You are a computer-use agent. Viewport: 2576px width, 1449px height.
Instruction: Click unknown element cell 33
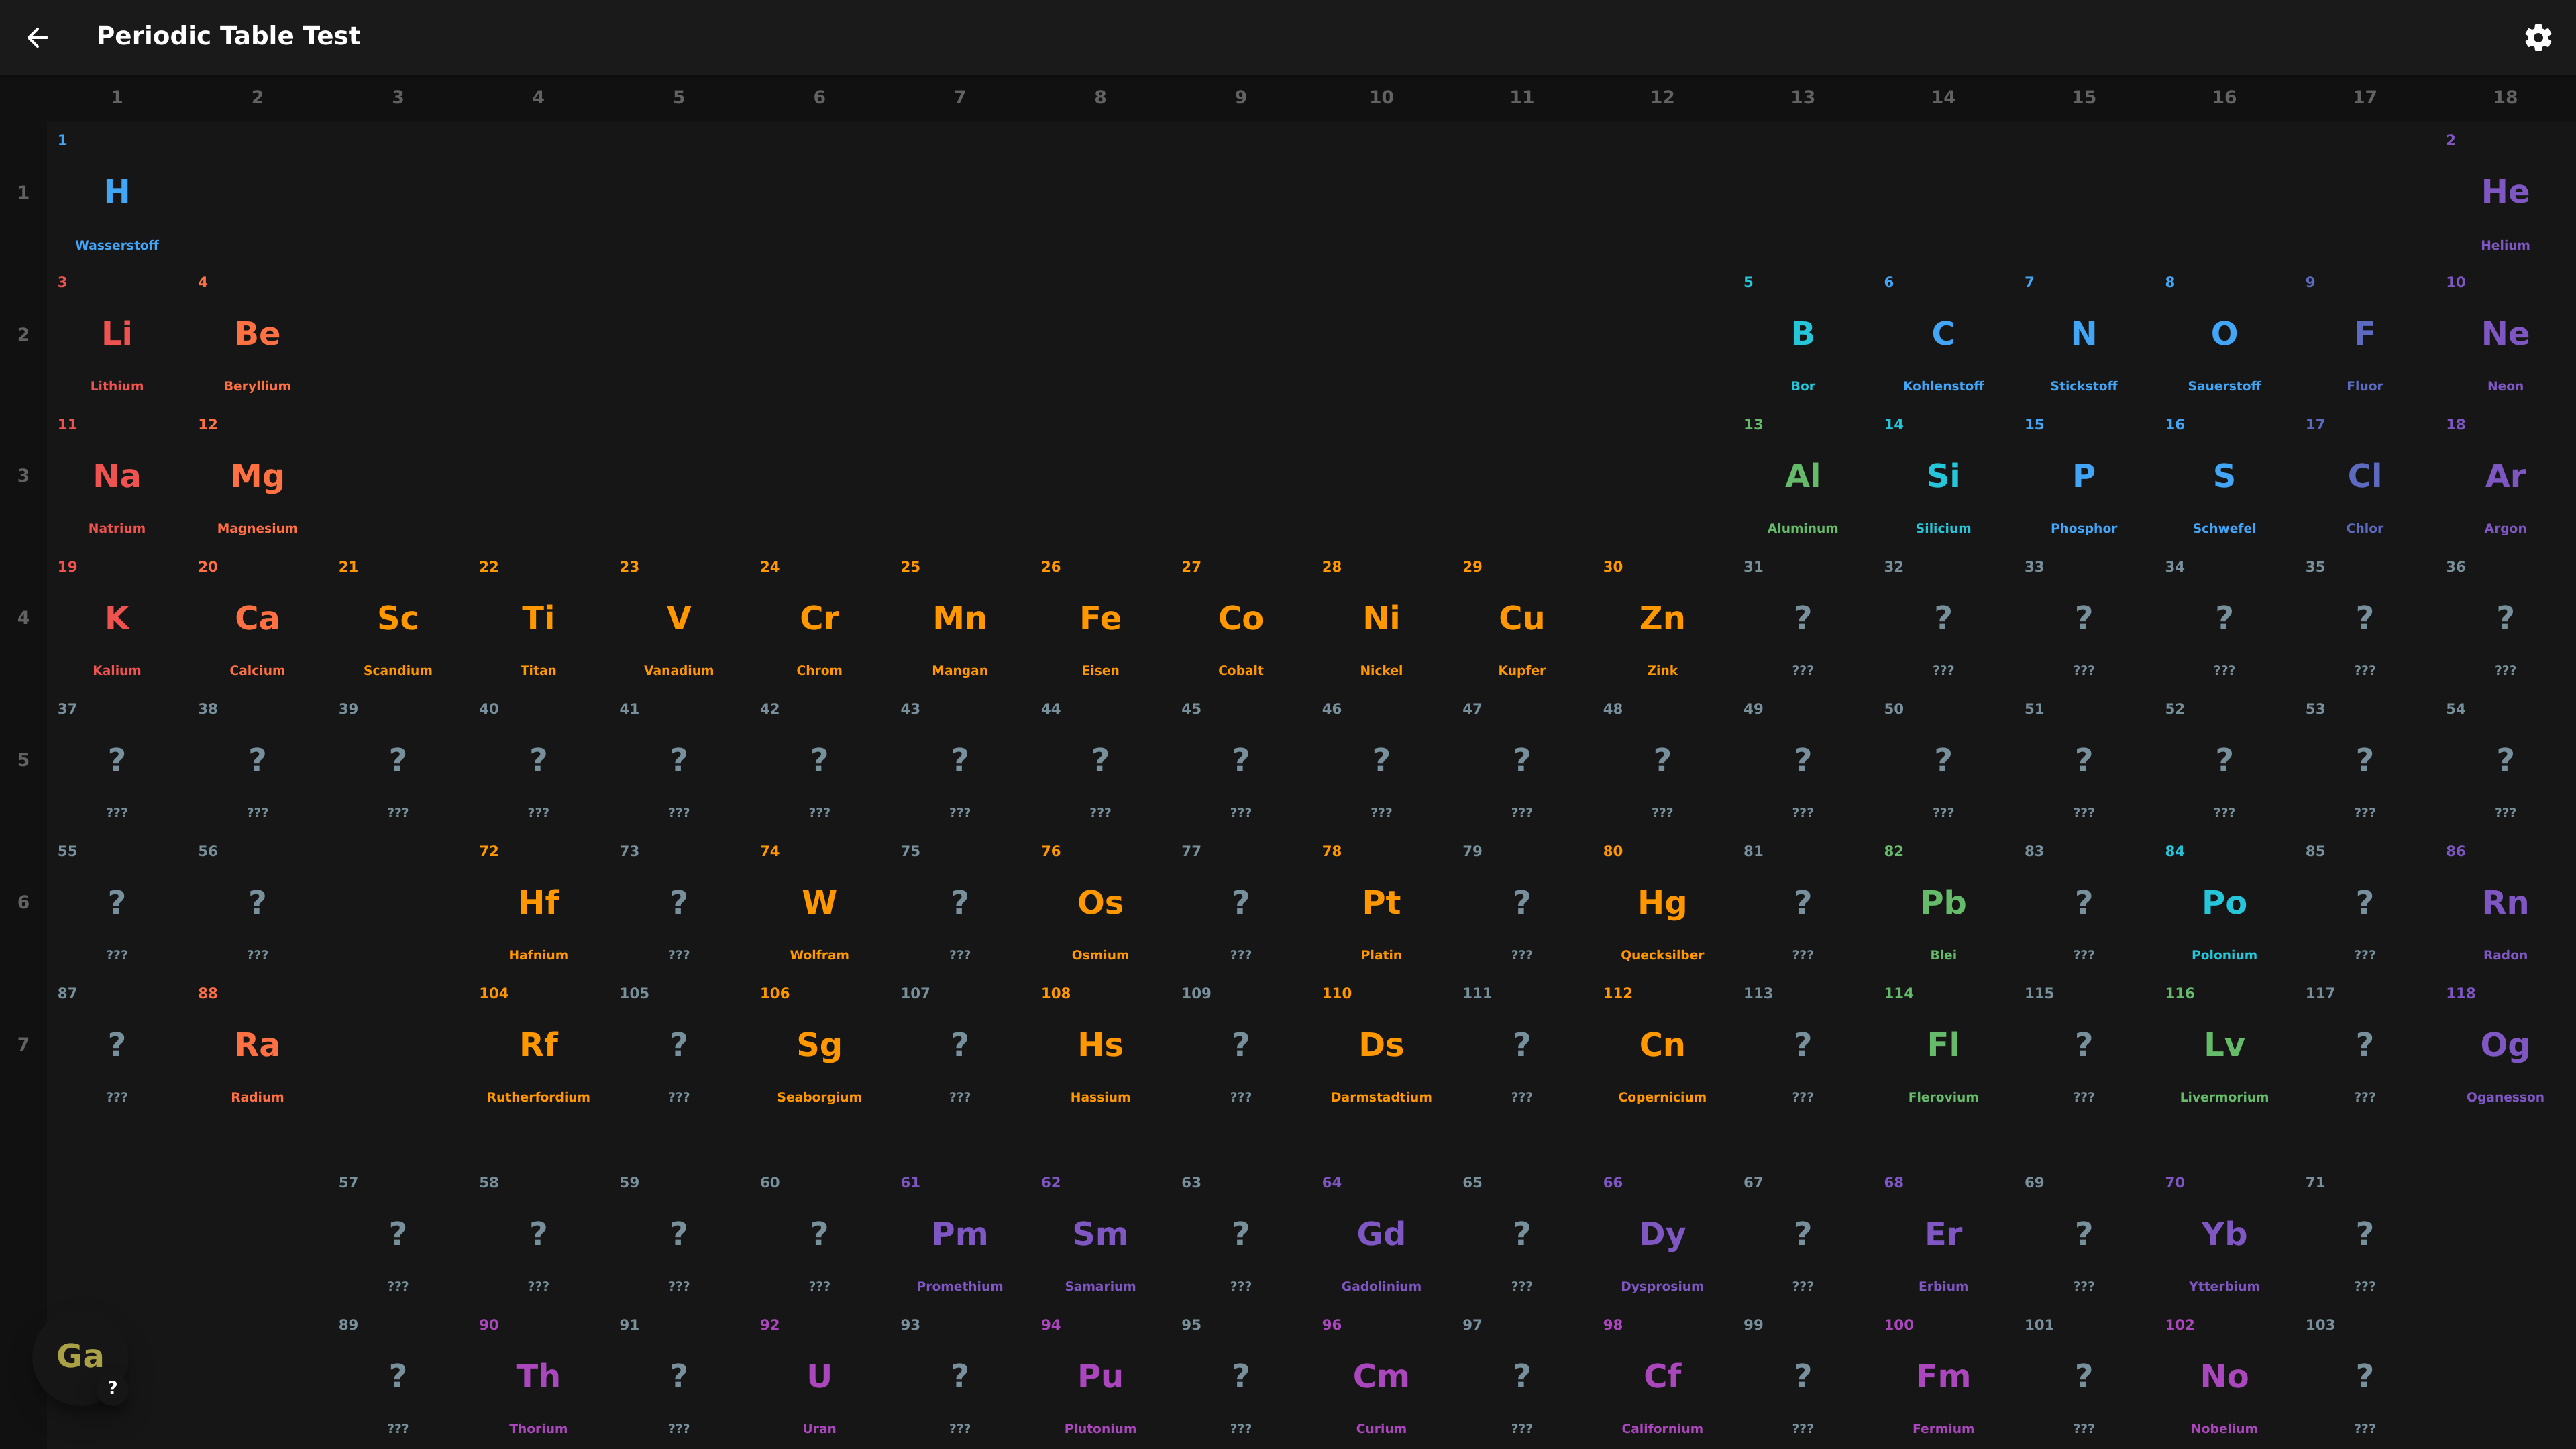pos(2083,619)
